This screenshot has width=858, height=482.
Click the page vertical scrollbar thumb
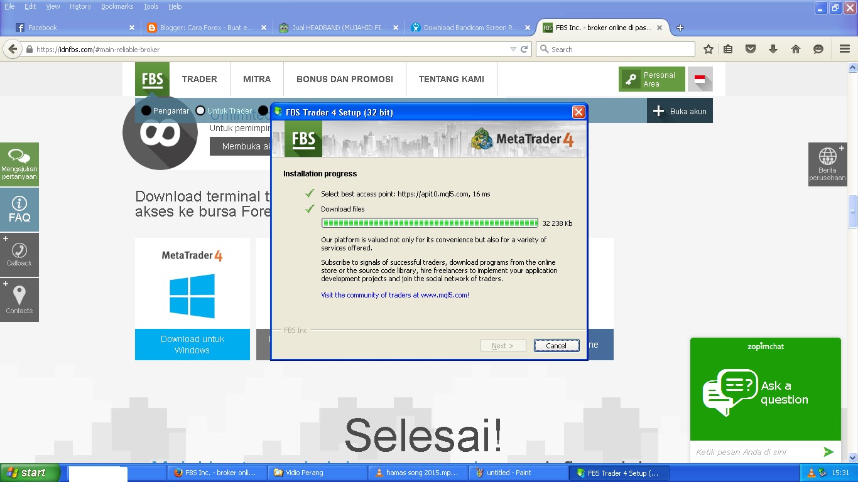click(x=852, y=212)
